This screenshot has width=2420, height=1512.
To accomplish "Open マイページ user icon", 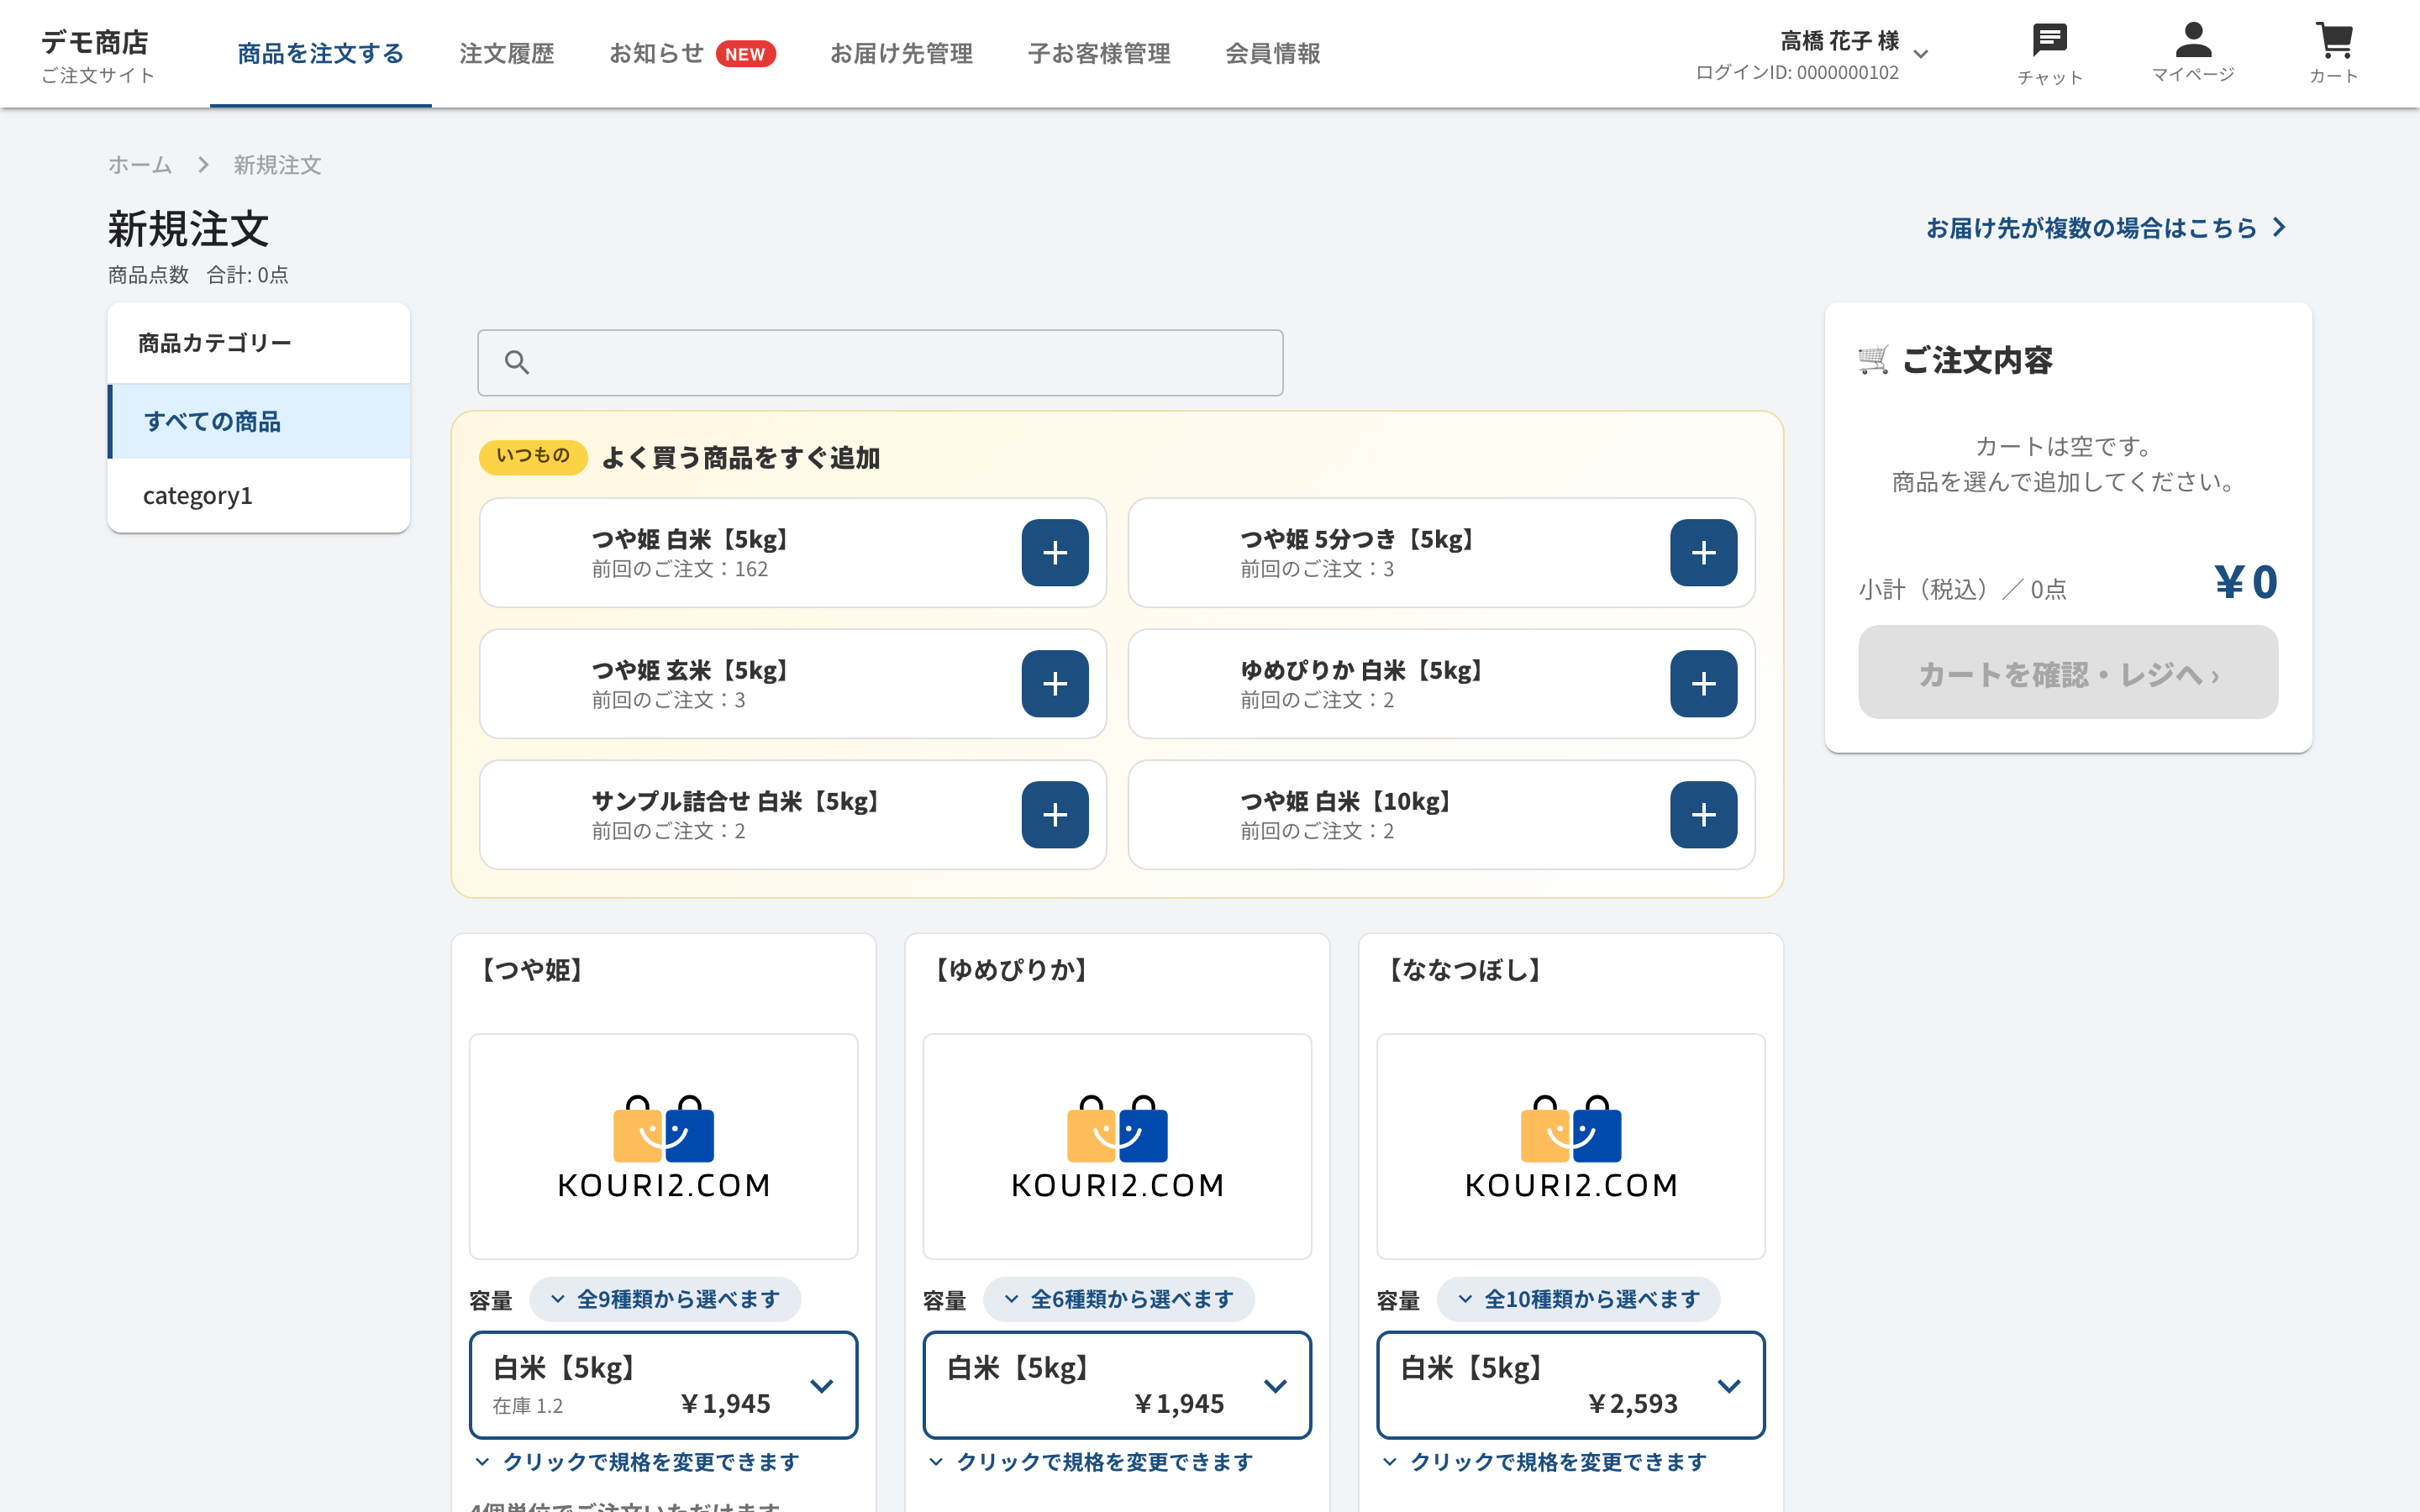I will tap(2192, 53).
